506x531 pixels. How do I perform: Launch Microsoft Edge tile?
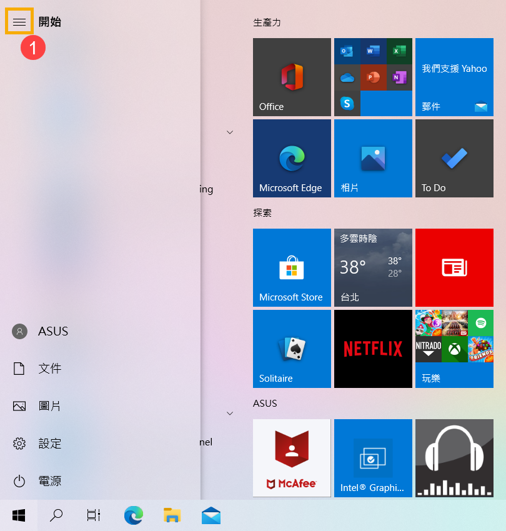[x=292, y=158]
